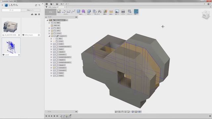Undo the last action
The width and height of the screenshot is (212, 119).
pyautogui.click(x=62, y=4)
